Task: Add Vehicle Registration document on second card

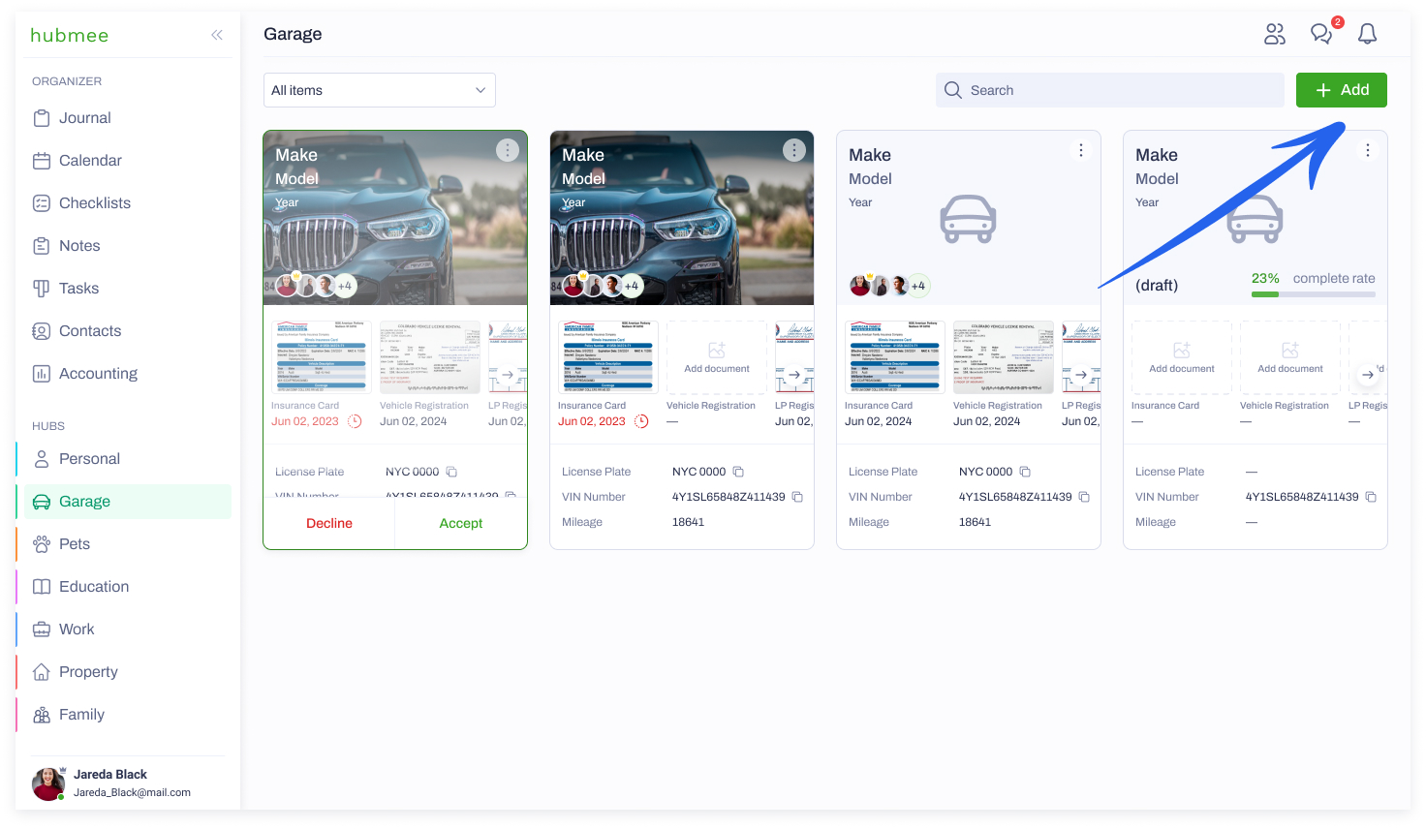Action: coord(717,357)
